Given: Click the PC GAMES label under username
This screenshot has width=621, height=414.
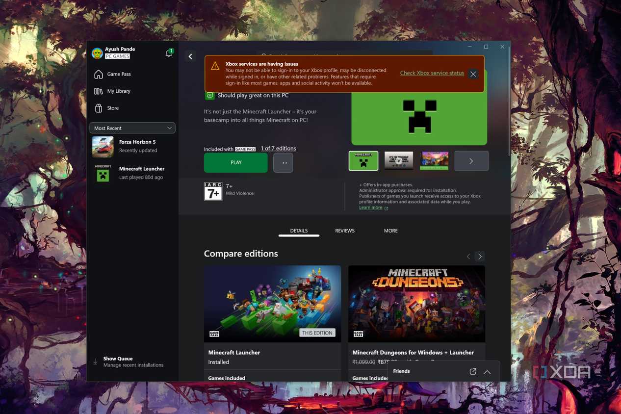Looking at the screenshot, I should [x=118, y=56].
